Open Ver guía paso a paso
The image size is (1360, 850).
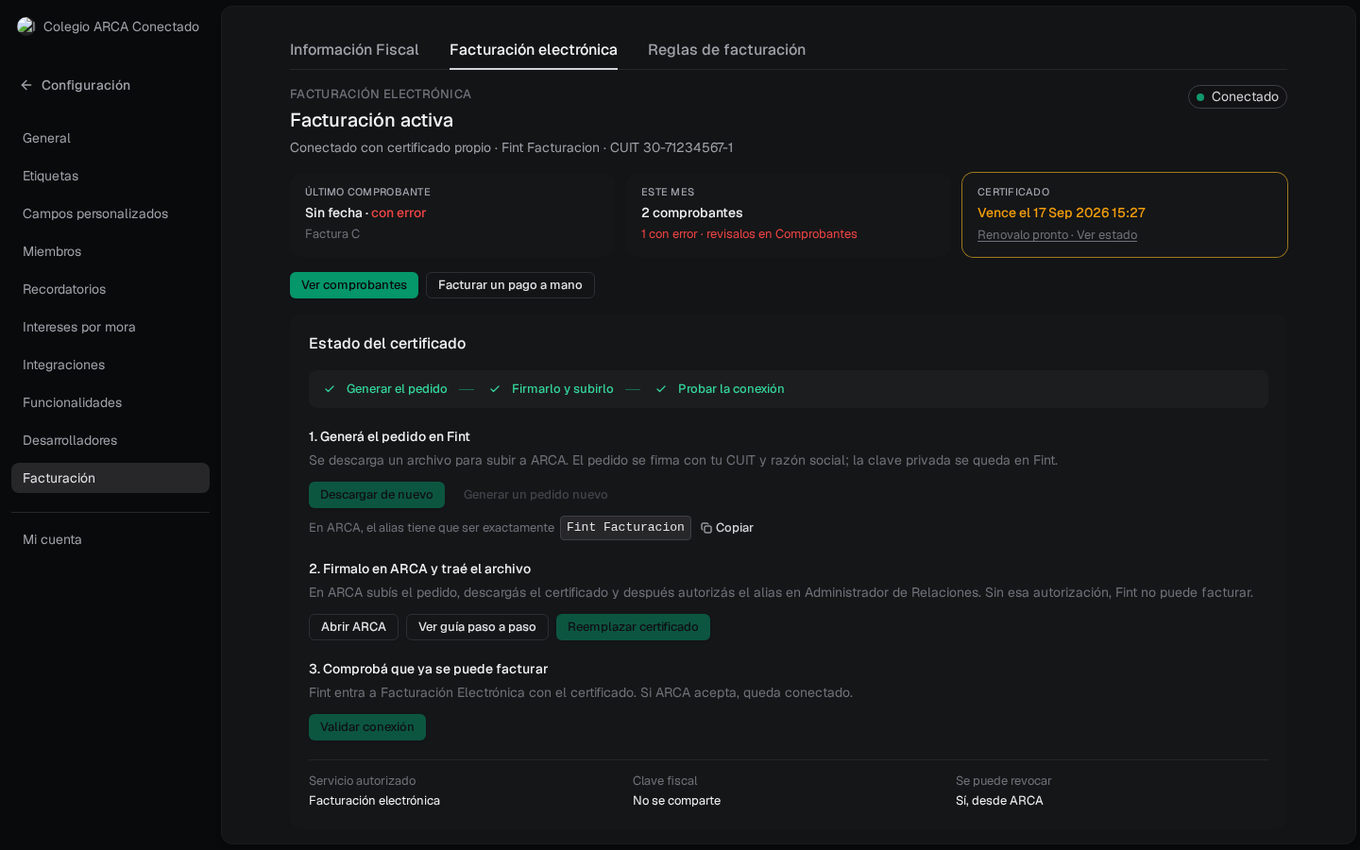point(477,627)
